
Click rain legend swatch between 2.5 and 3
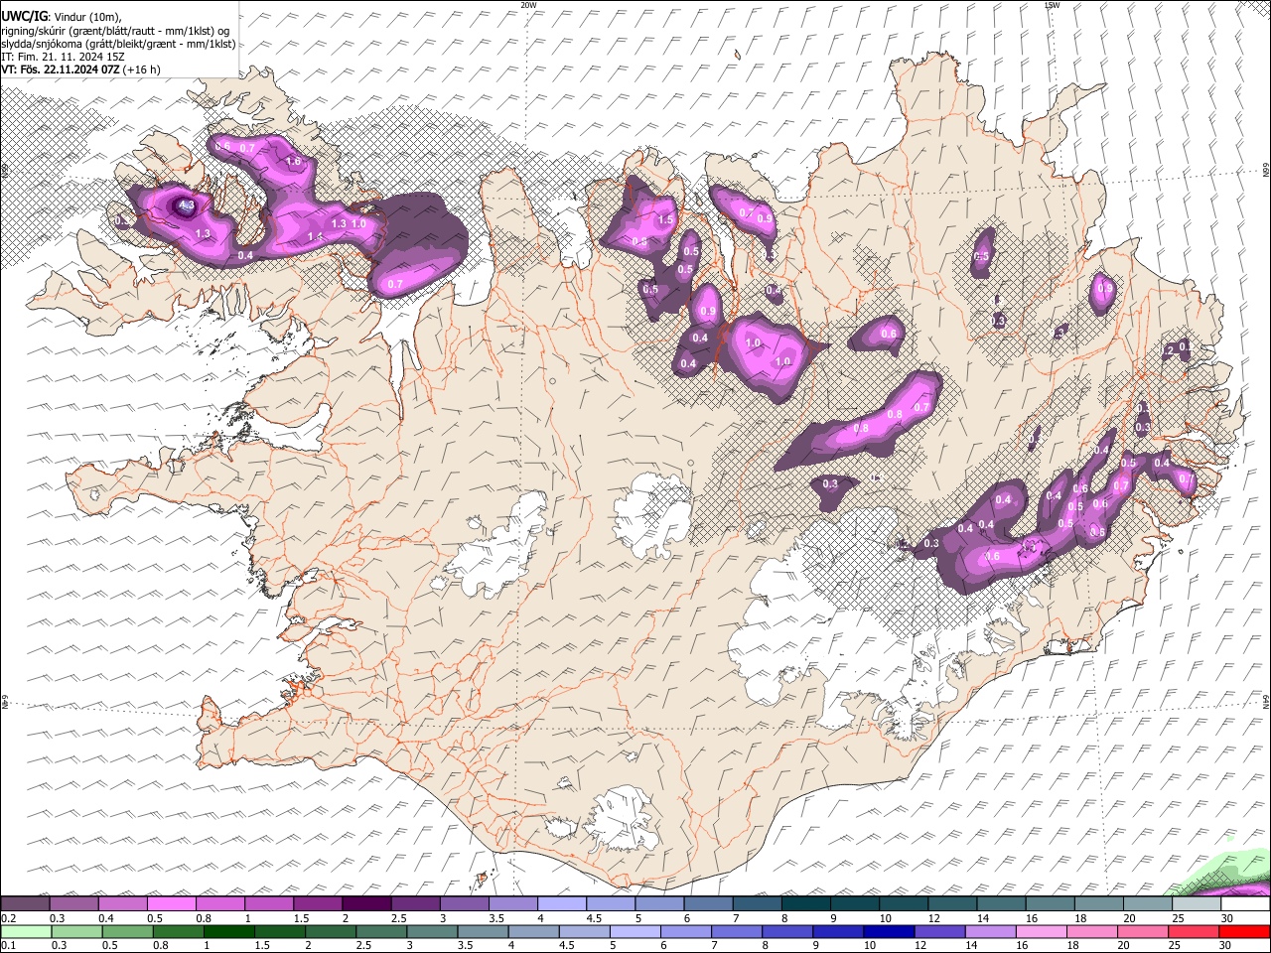coord(381,931)
